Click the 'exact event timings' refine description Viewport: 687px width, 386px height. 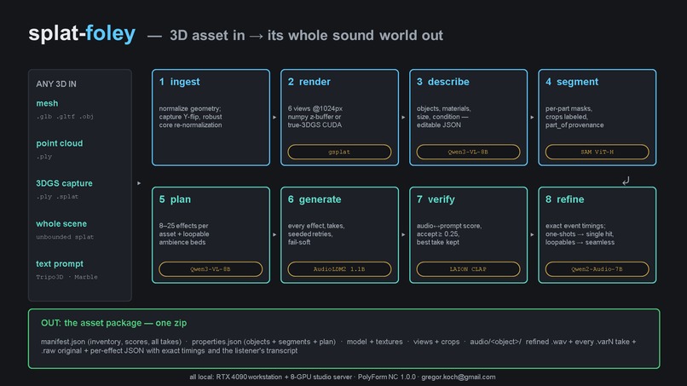pyautogui.click(x=580, y=234)
